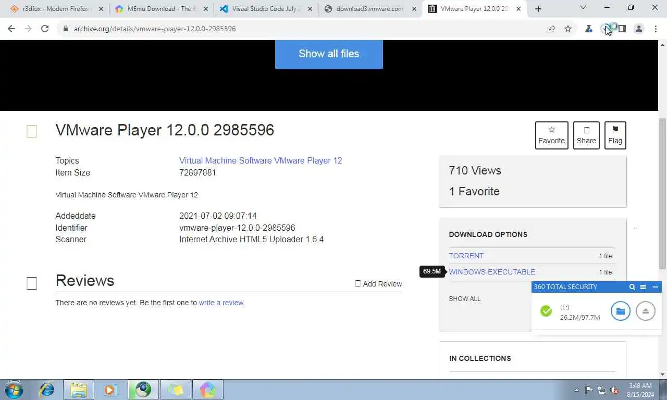Open the Virtual Machine Software VMware Player 12 topic link
Image resolution: width=667 pixels, height=400 pixels.
pyautogui.click(x=261, y=160)
